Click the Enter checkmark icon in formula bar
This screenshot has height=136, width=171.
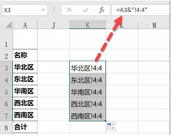pyautogui.click(x=86, y=10)
